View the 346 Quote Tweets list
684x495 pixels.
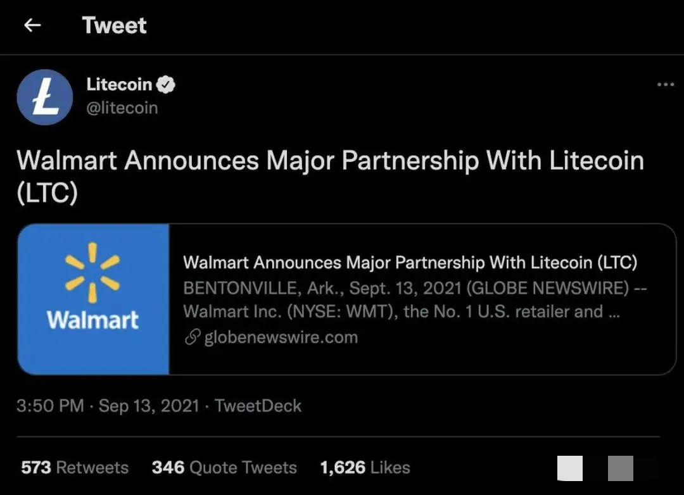(x=224, y=468)
